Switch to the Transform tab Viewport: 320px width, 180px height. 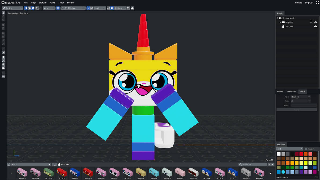pos(292,92)
